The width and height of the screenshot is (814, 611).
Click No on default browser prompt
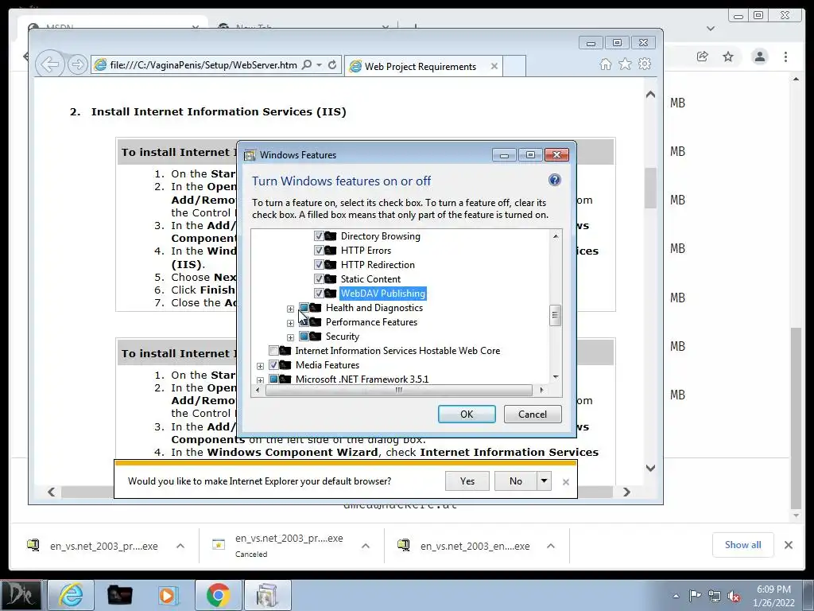pos(515,481)
